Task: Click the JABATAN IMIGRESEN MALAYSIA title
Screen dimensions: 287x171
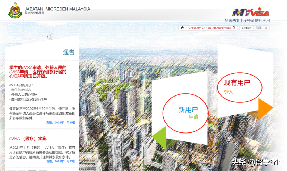Action: click(57, 9)
